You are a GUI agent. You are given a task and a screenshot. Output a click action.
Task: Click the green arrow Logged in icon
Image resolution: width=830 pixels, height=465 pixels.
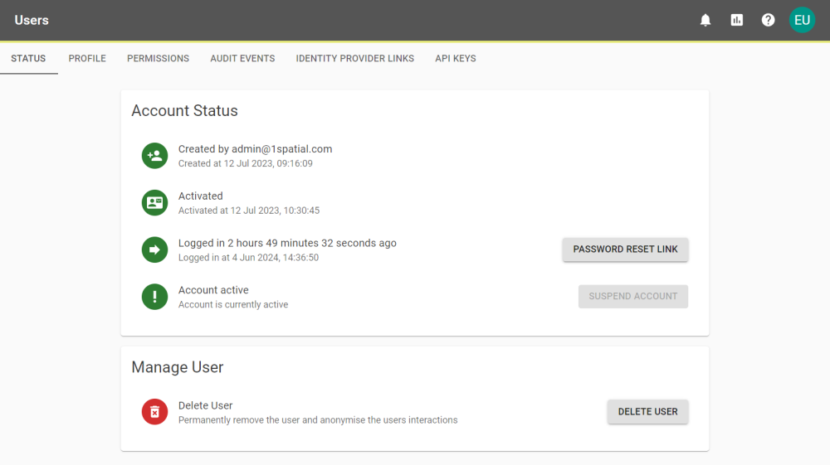(x=154, y=250)
